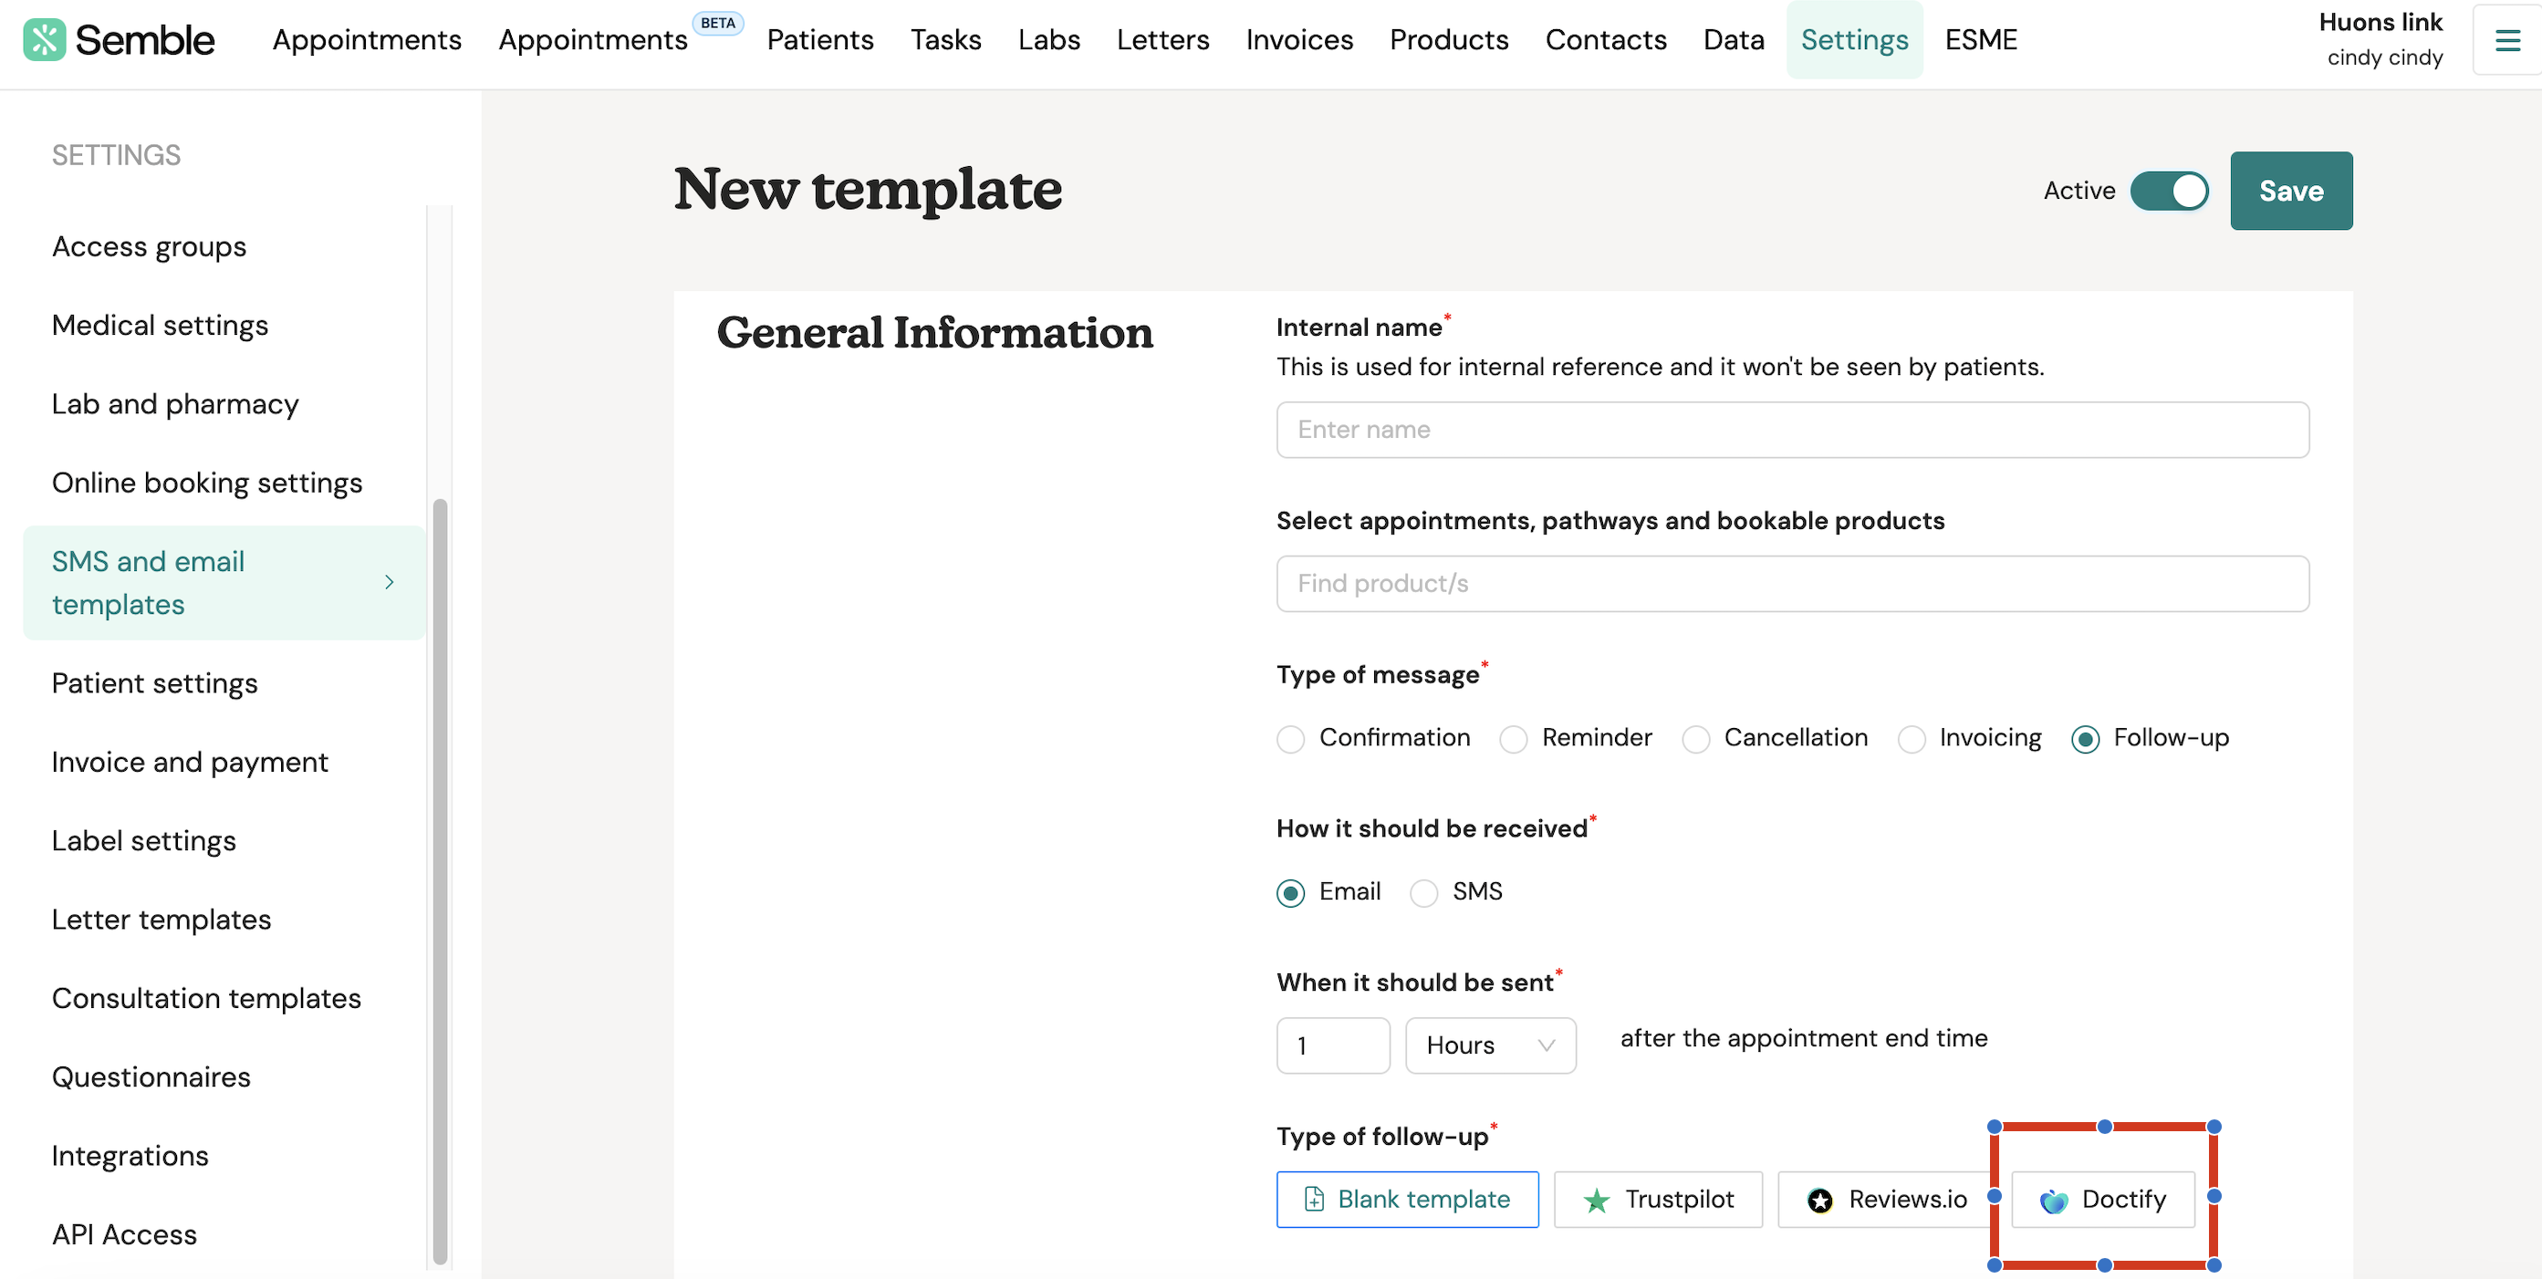Open API Access settings

point(124,1235)
